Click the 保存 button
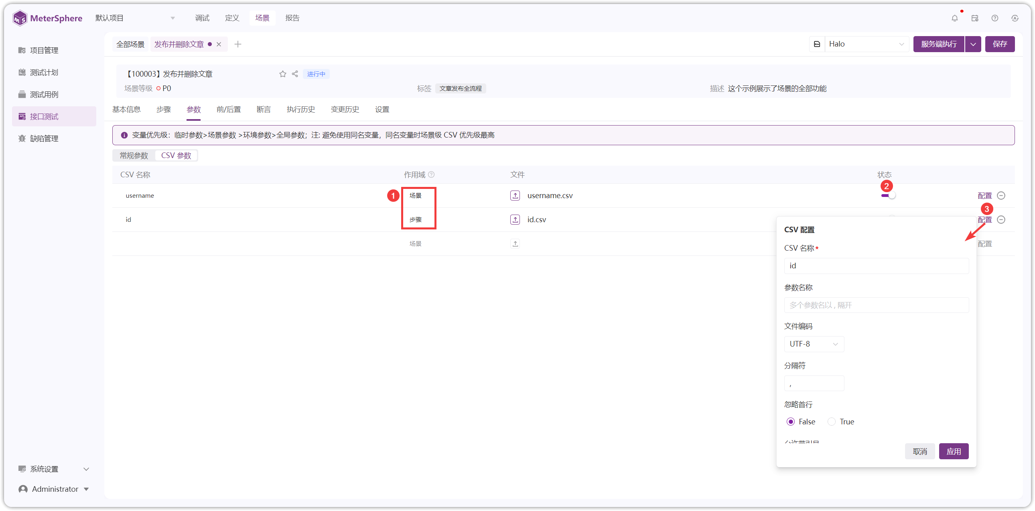This screenshot has width=1035, height=511. coord(1000,44)
